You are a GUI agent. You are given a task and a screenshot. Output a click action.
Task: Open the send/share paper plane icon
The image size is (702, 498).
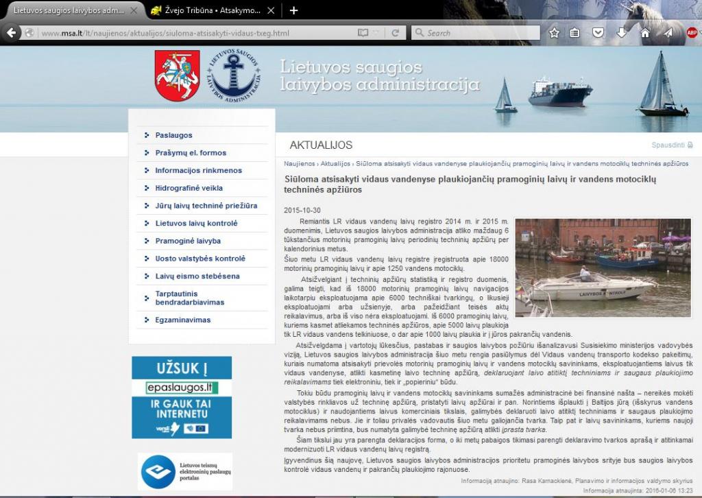tap(668, 33)
